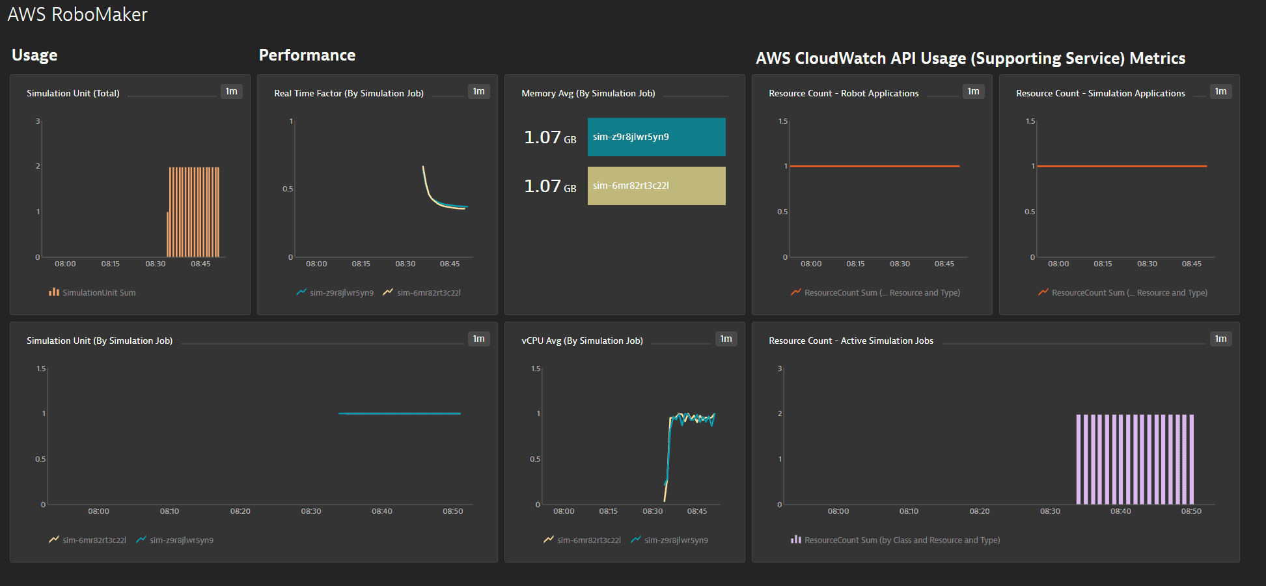The image size is (1266, 586).
Task: Open Resource Count - Active Simulation Jobs title
Action: (x=851, y=341)
